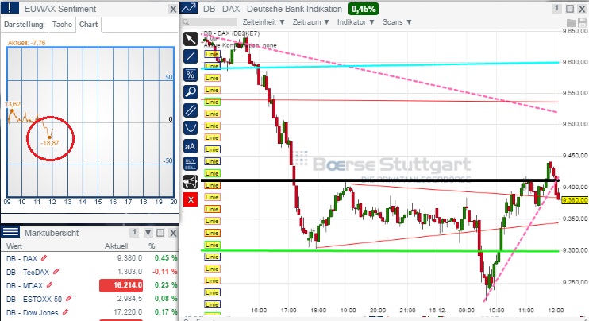This screenshot has width=589, height=321.
Task: Select the arrow pointer tool
Action: [190, 39]
